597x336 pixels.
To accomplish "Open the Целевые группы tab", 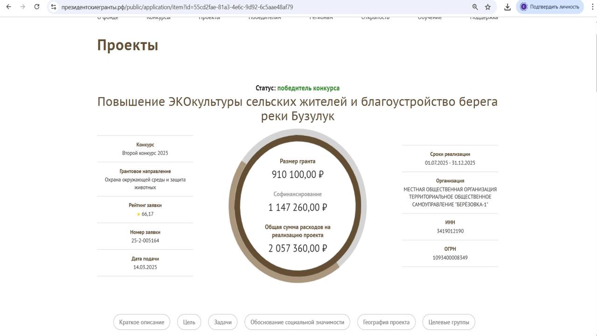I will pos(449,322).
